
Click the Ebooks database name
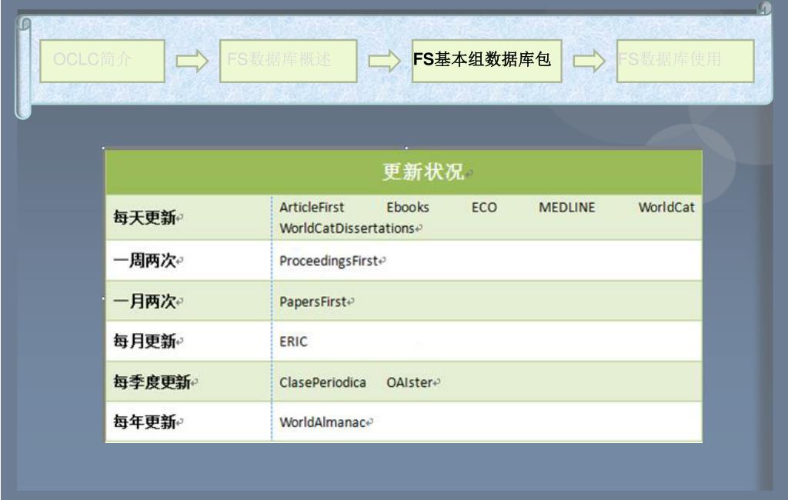click(408, 207)
